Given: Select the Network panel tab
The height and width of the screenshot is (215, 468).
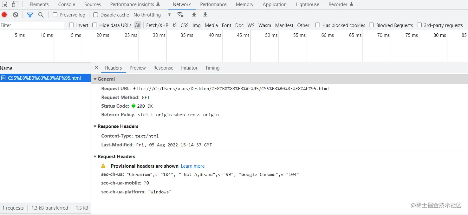Looking at the screenshot, I should click(182, 4).
